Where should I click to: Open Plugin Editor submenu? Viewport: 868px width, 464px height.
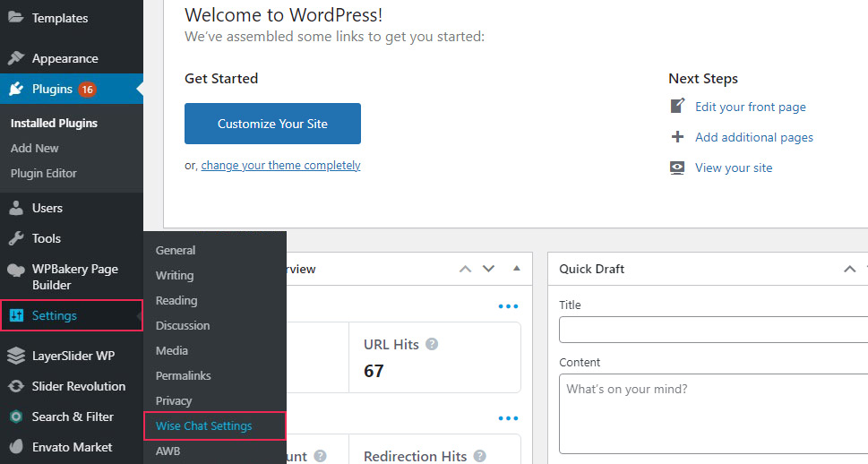pyautogui.click(x=43, y=173)
